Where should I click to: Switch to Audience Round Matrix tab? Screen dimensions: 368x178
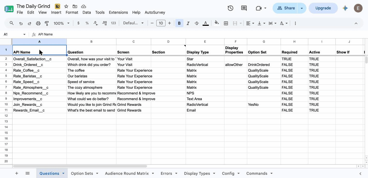127,173
